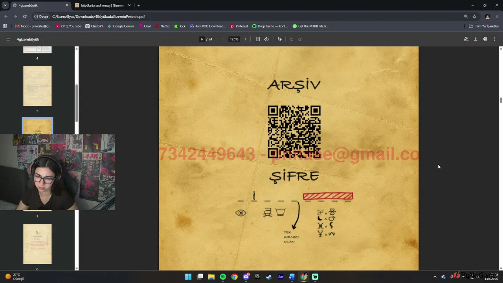Click the fit to page icon
Screen dimensions: 503x283
pyautogui.click(x=258, y=39)
